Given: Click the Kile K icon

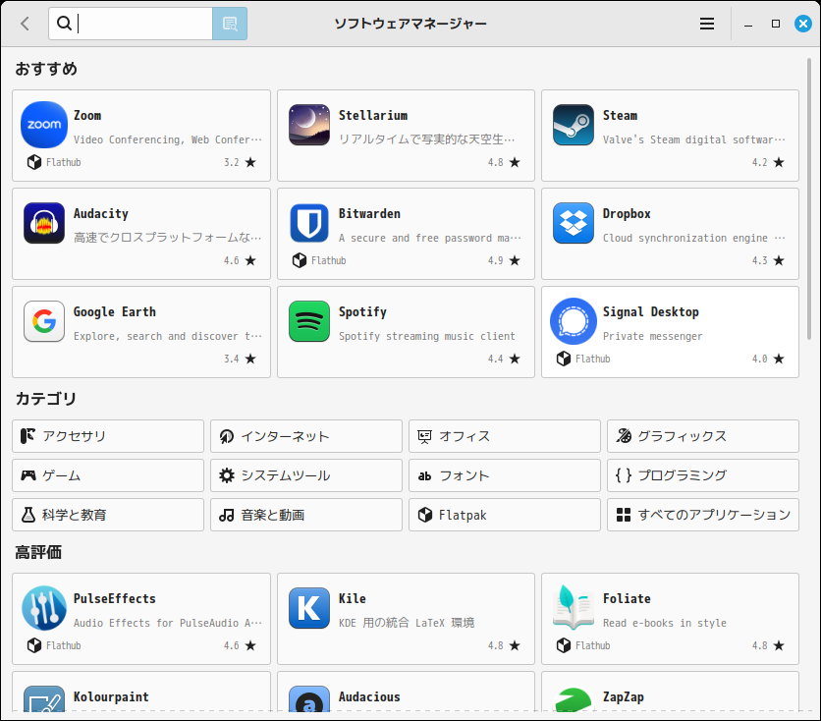Looking at the screenshot, I should tap(309, 608).
